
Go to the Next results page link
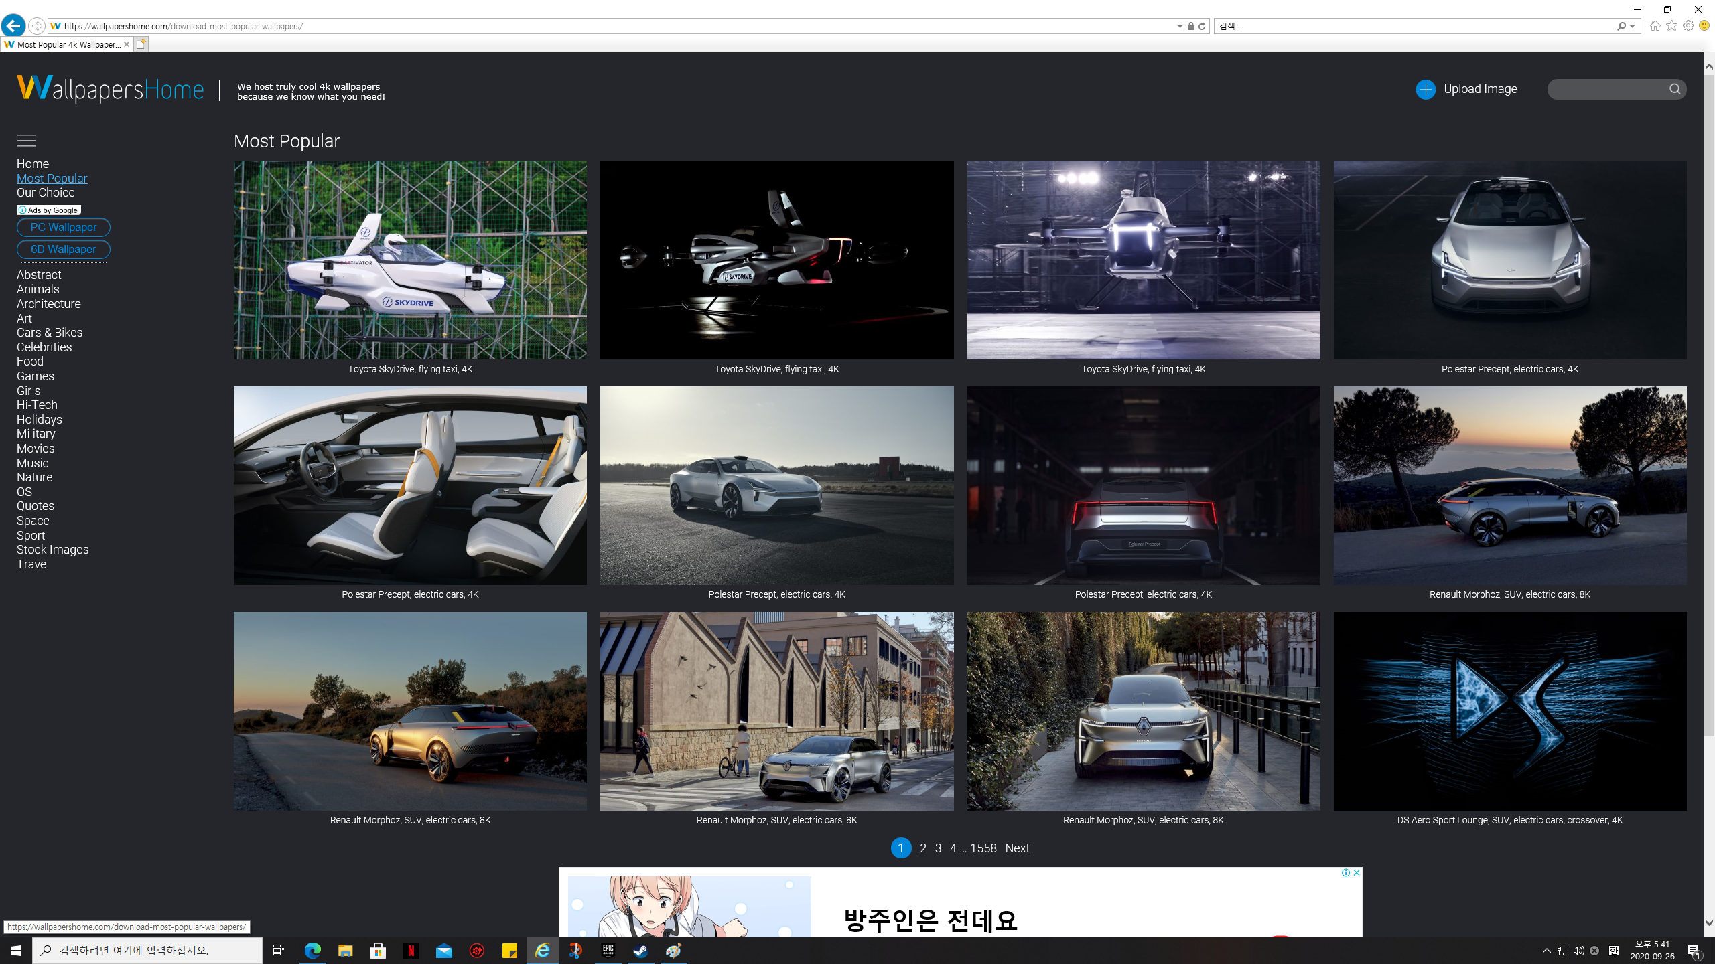click(1017, 848)
